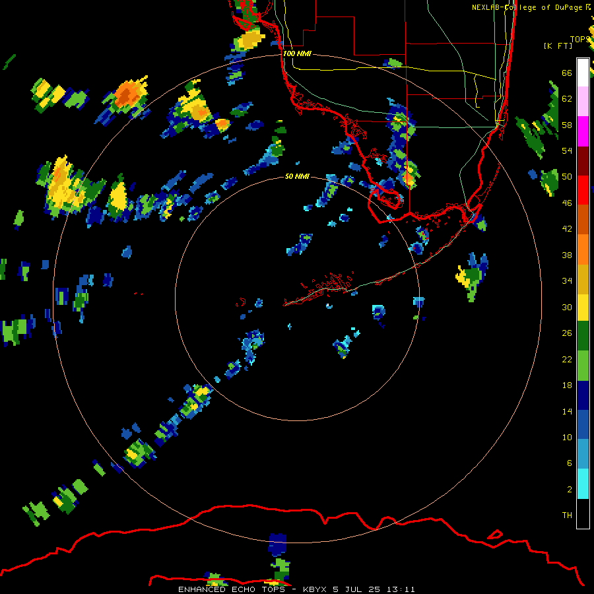Click the gold 38 K FT legend swatch
Viewport: 594px width, 594px height.
tap(583, 279)
